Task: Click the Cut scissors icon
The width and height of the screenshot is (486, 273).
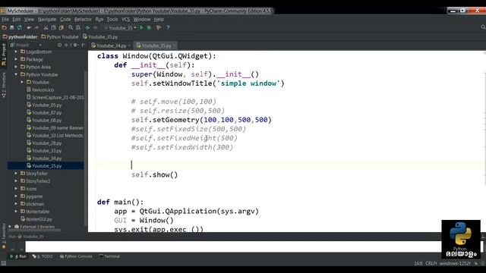Action: 46,27
